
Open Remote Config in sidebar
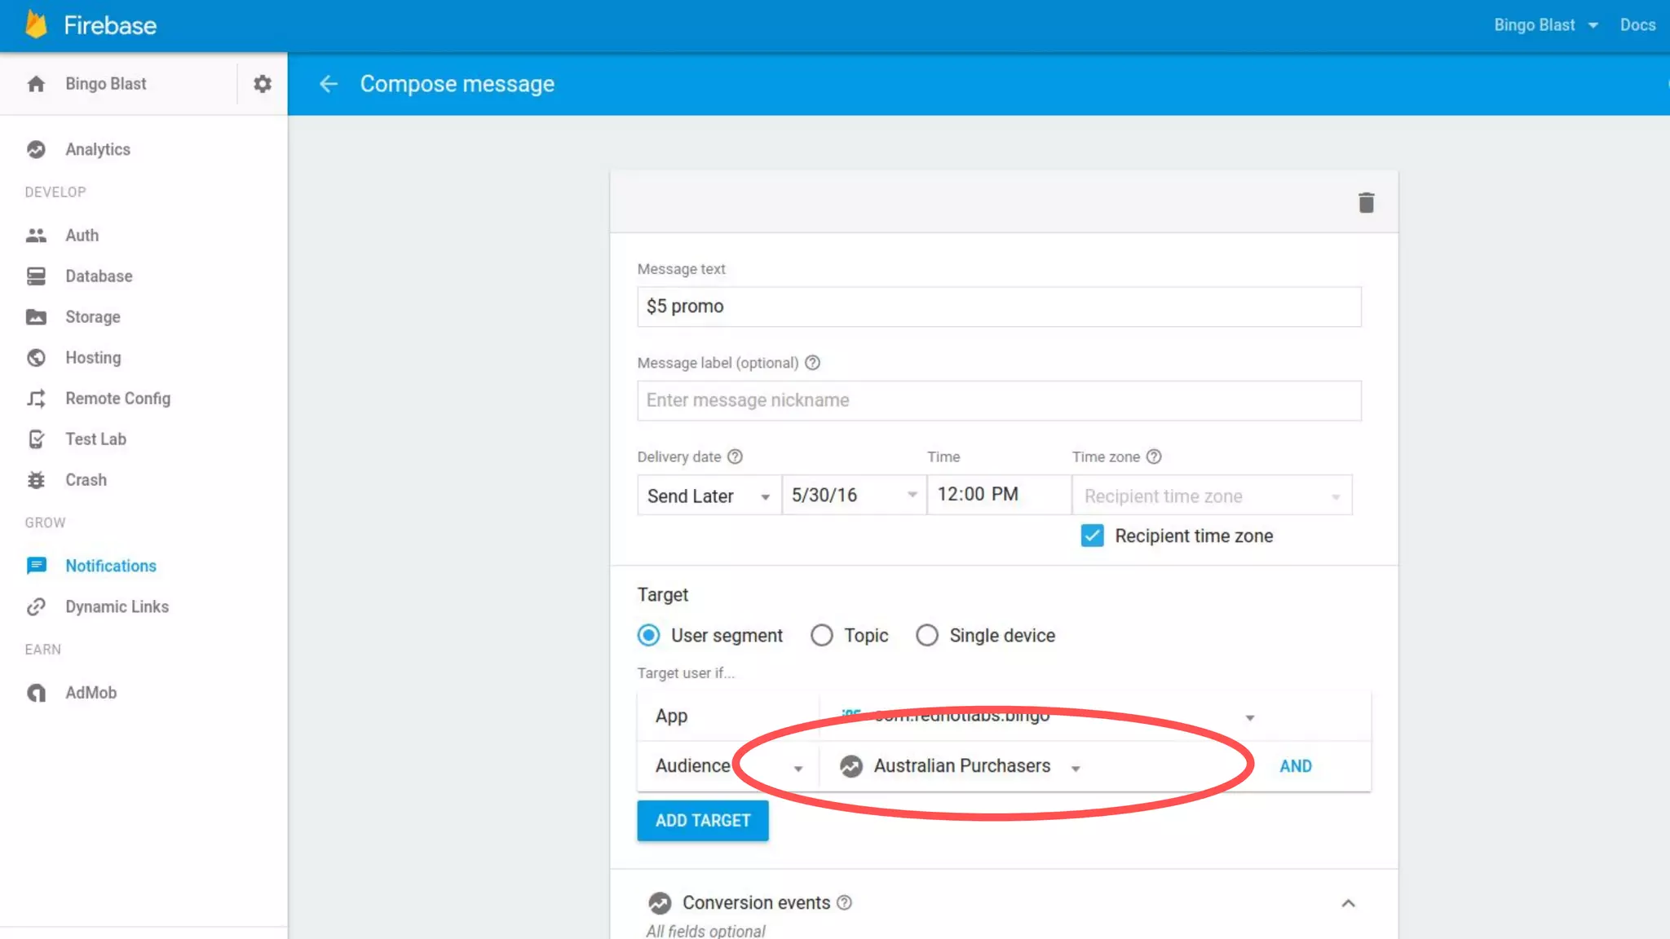(117, 399)
